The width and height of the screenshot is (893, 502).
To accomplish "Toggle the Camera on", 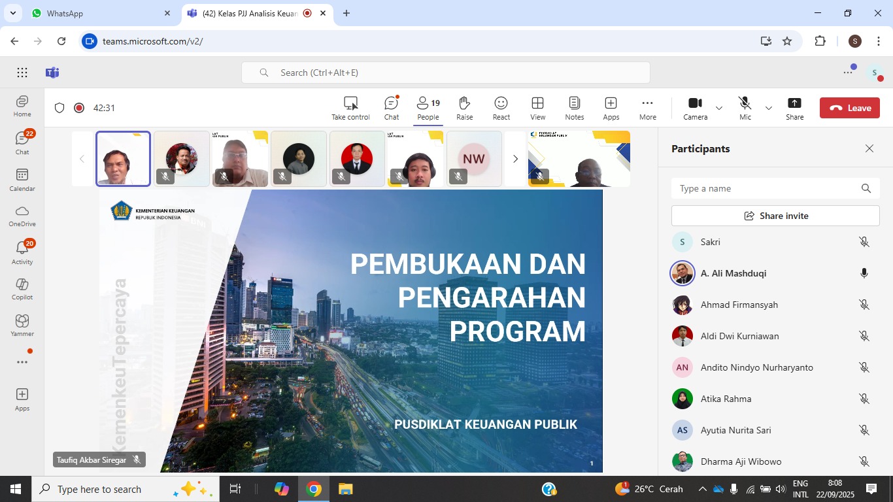I will pos(696,108).
